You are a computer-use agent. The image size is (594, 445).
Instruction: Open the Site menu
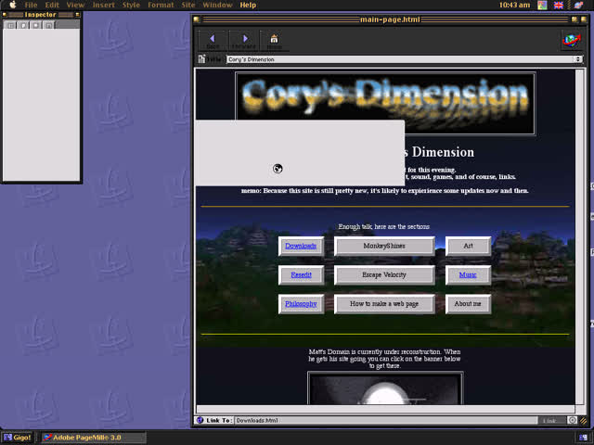[x=188, y=6]
